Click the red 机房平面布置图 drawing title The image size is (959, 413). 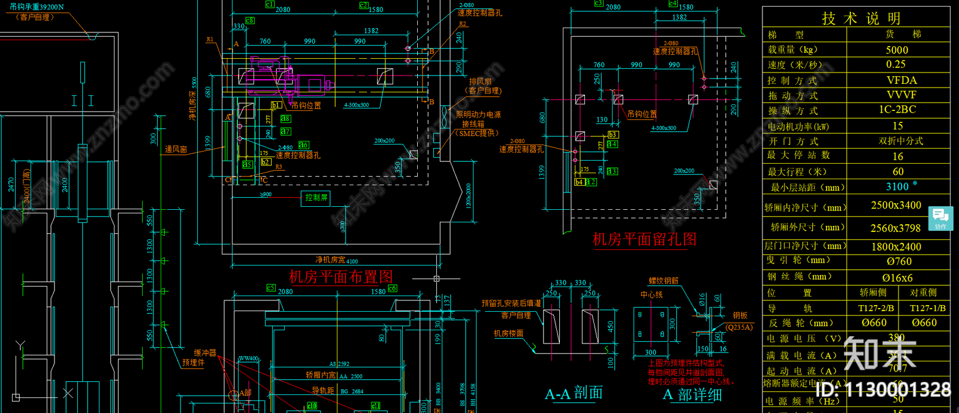point(341,276)
